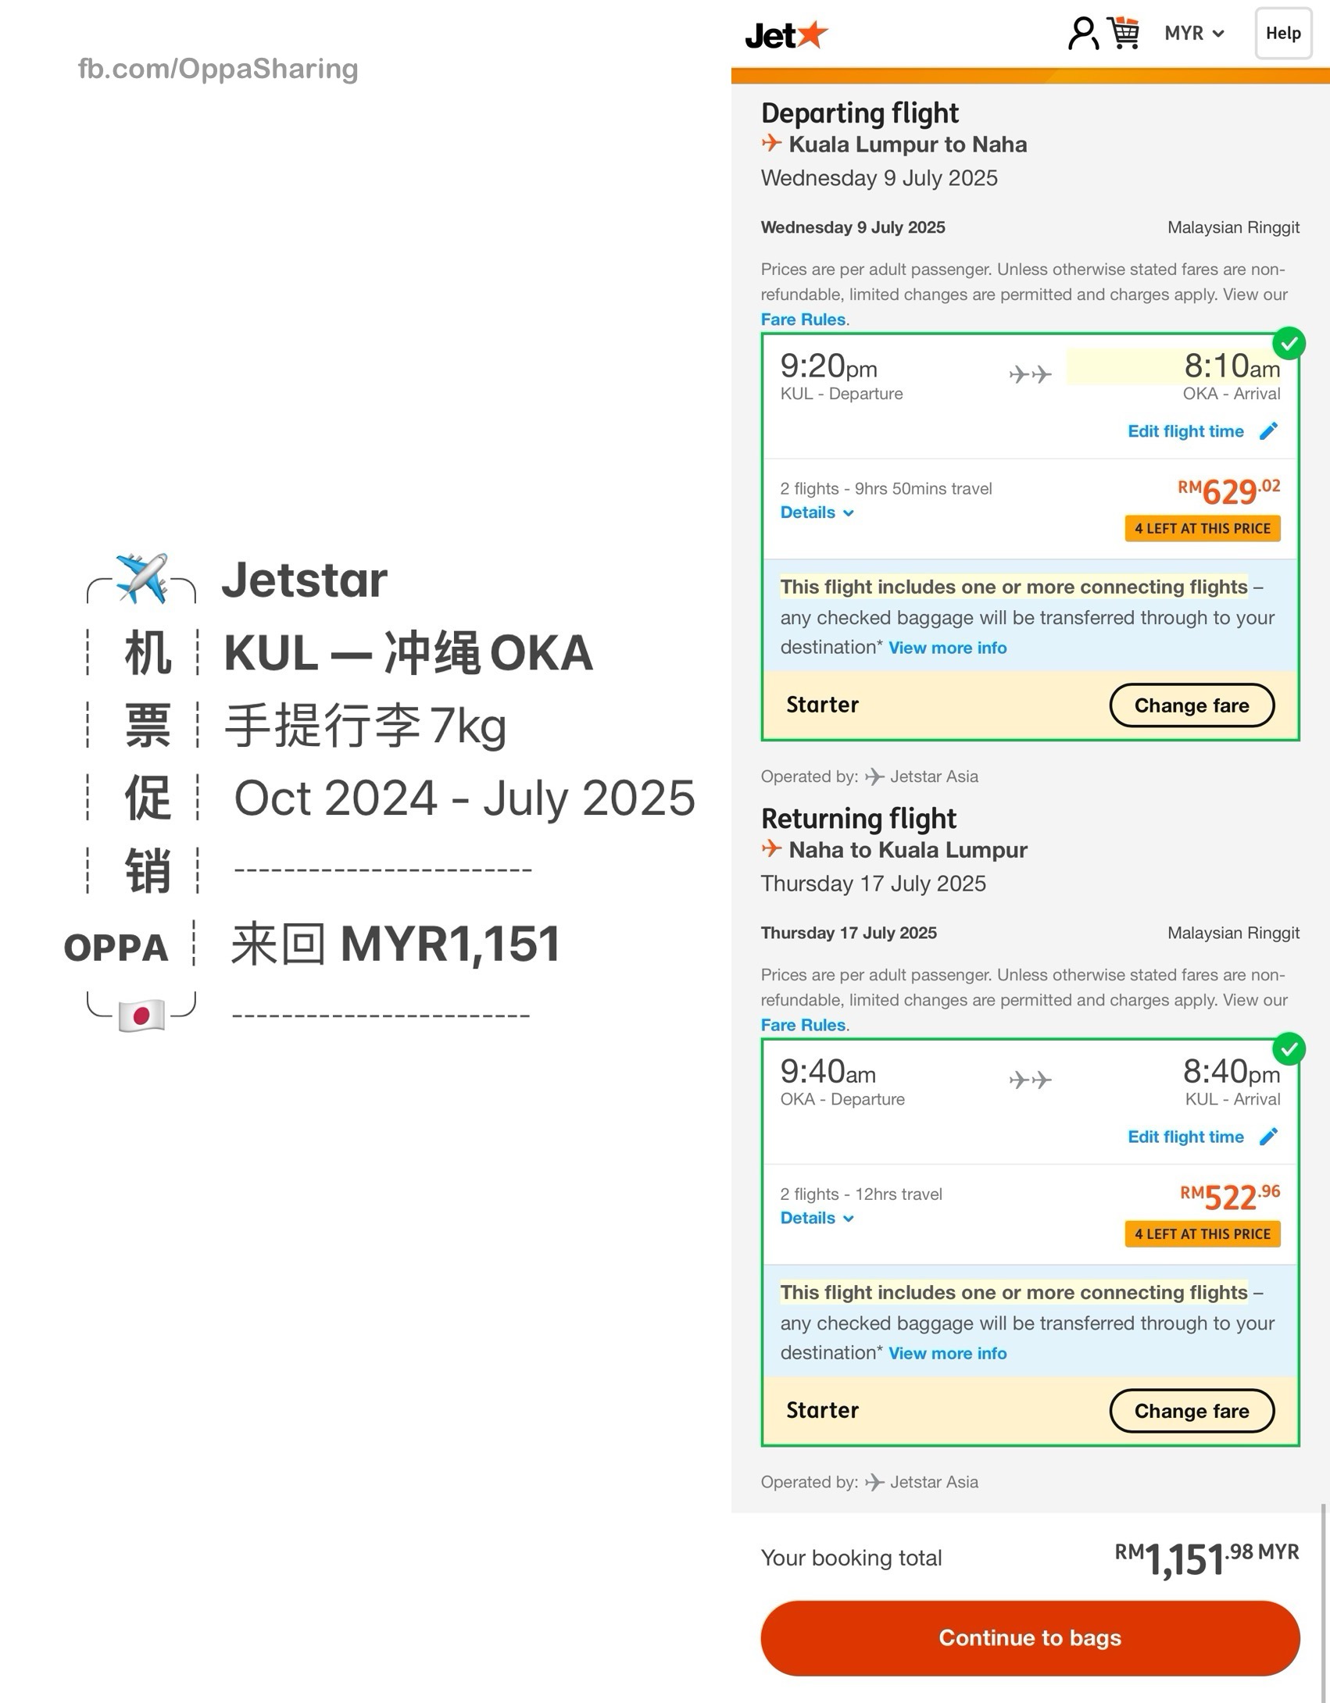Image resolution: width=1330 pixels, height=1703 pixels.
Task: Click orange plane icon beside Kuala Lumpur to Naha
Action: tap(771, 143)
